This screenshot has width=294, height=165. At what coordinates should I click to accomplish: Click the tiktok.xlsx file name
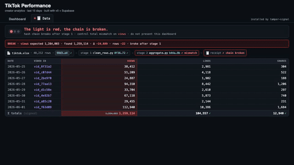(20, 53)
